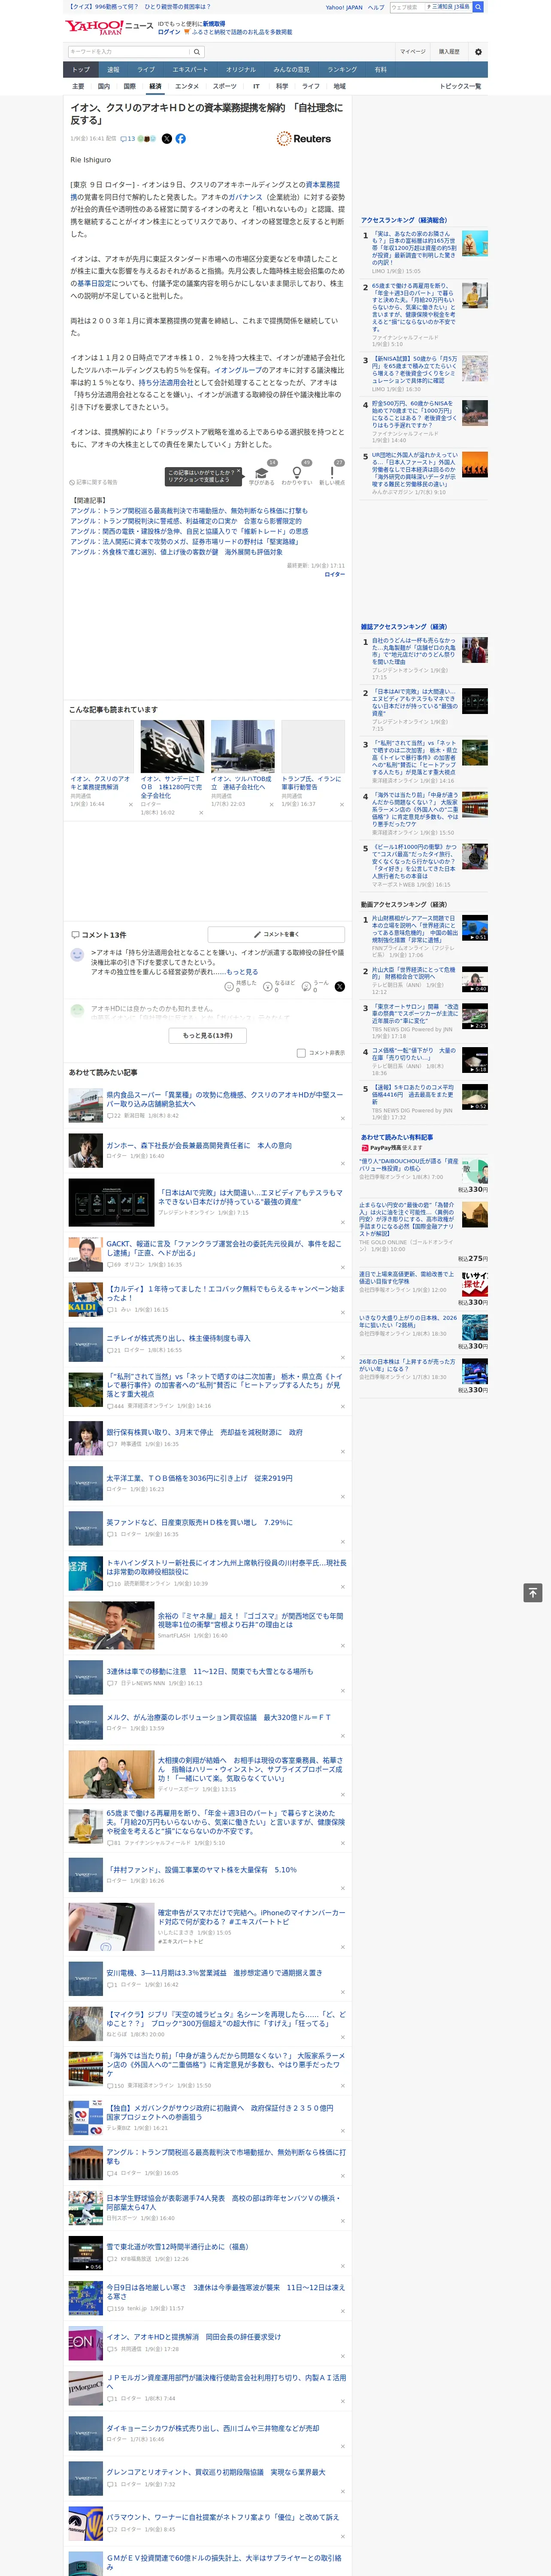Click the 記事に関する報告 report icon link
The image size is (551, 2576).
click(94, 482)
